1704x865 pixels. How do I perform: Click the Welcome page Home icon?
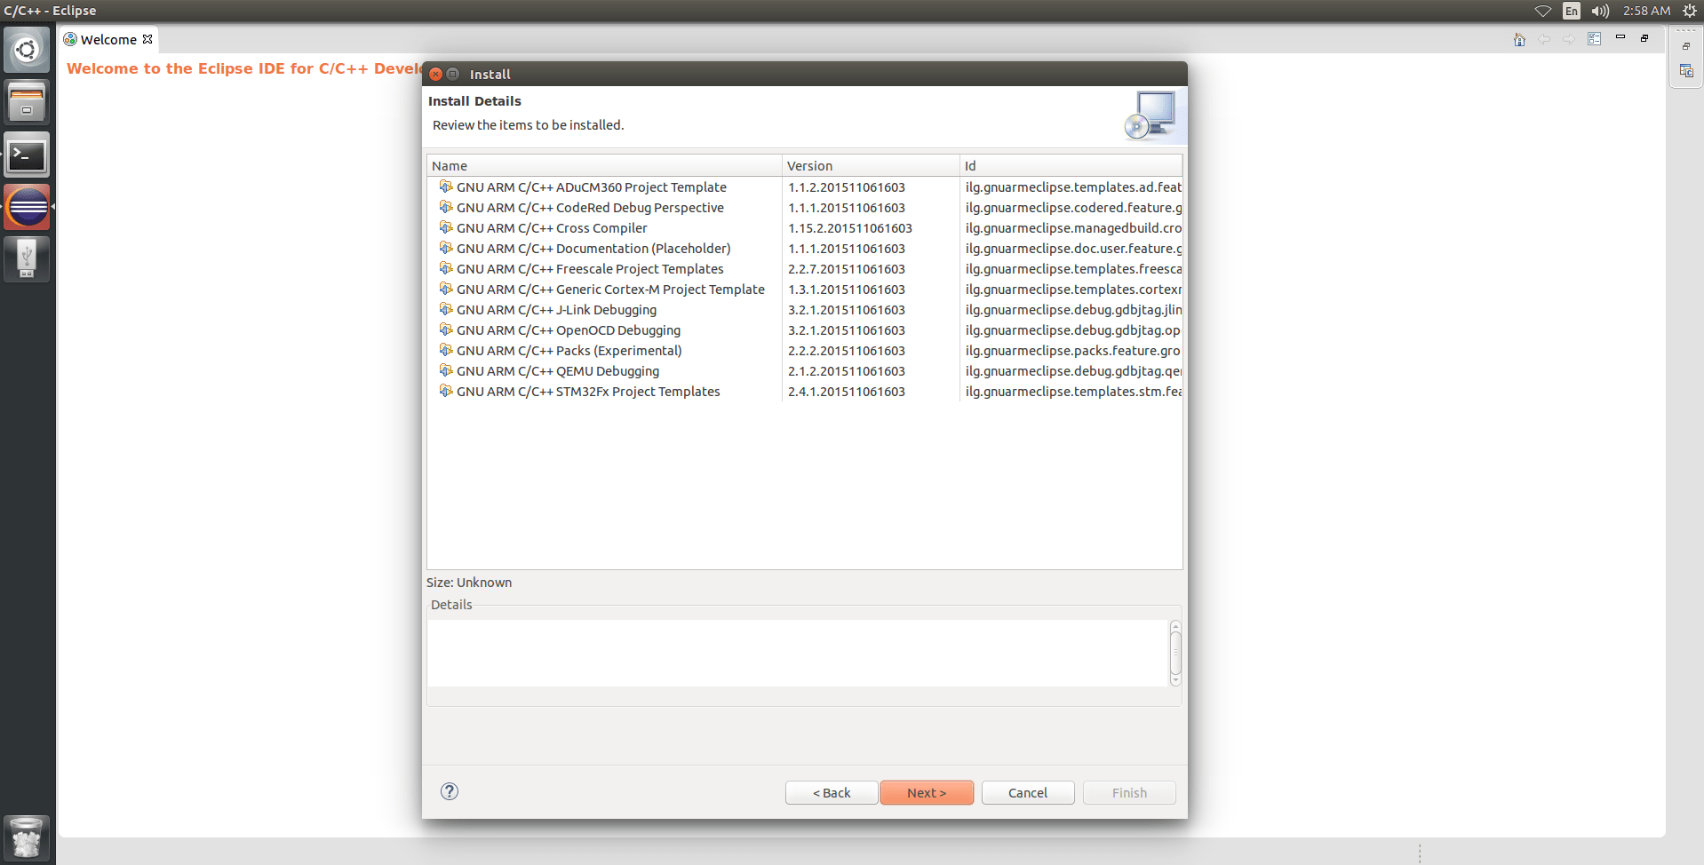click(1519, 39)
